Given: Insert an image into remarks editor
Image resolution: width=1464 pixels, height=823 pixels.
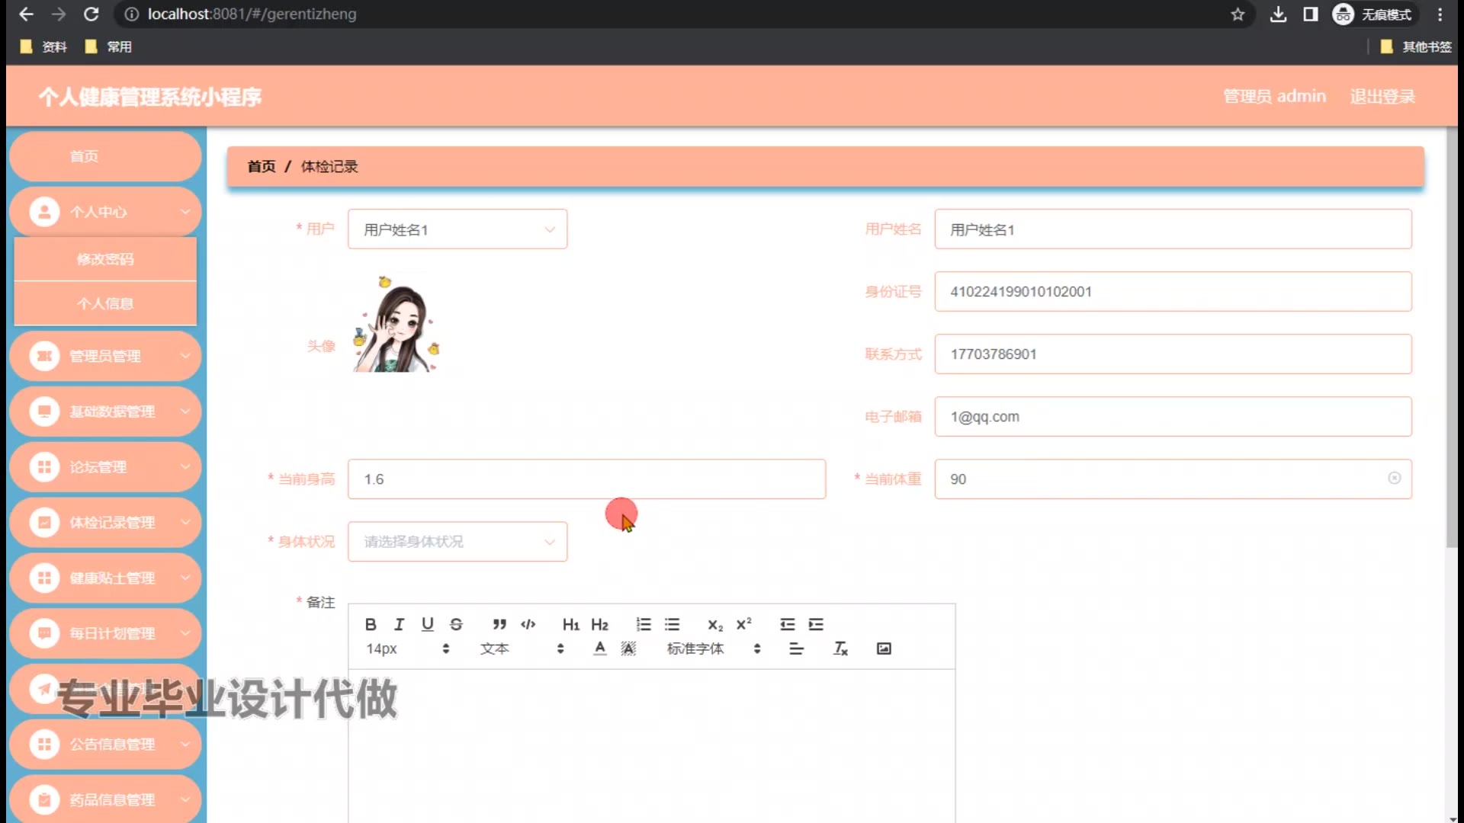Looking at the screenshot, I should pos(884,648).
